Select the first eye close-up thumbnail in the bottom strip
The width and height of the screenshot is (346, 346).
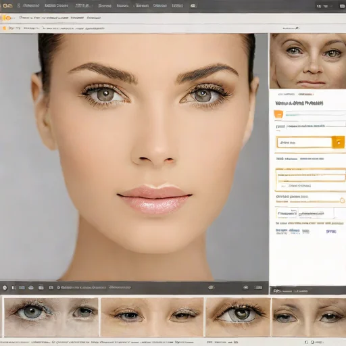tap(51, 317)
